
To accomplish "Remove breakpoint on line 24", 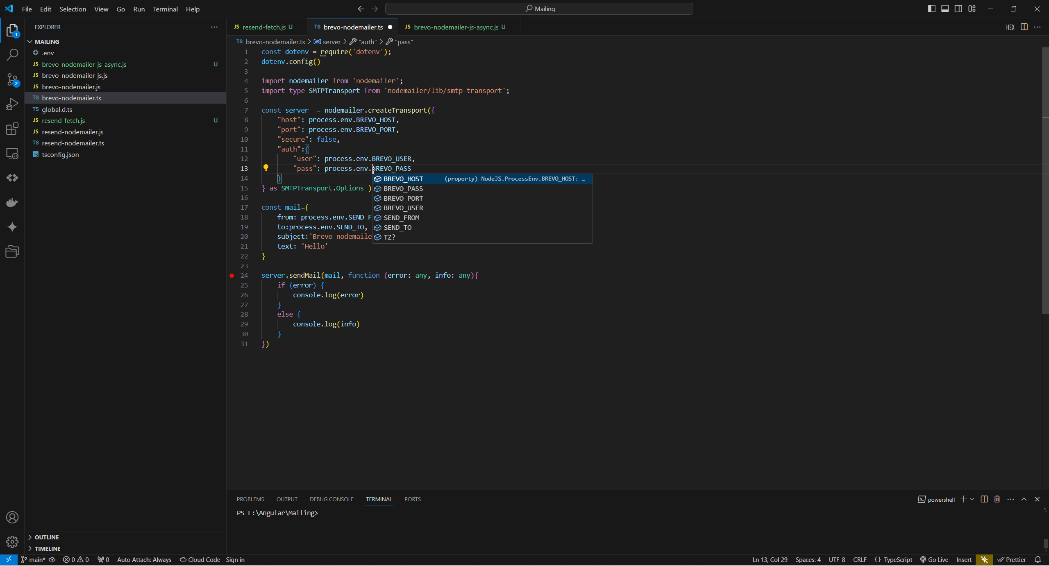I will [232, 275].
